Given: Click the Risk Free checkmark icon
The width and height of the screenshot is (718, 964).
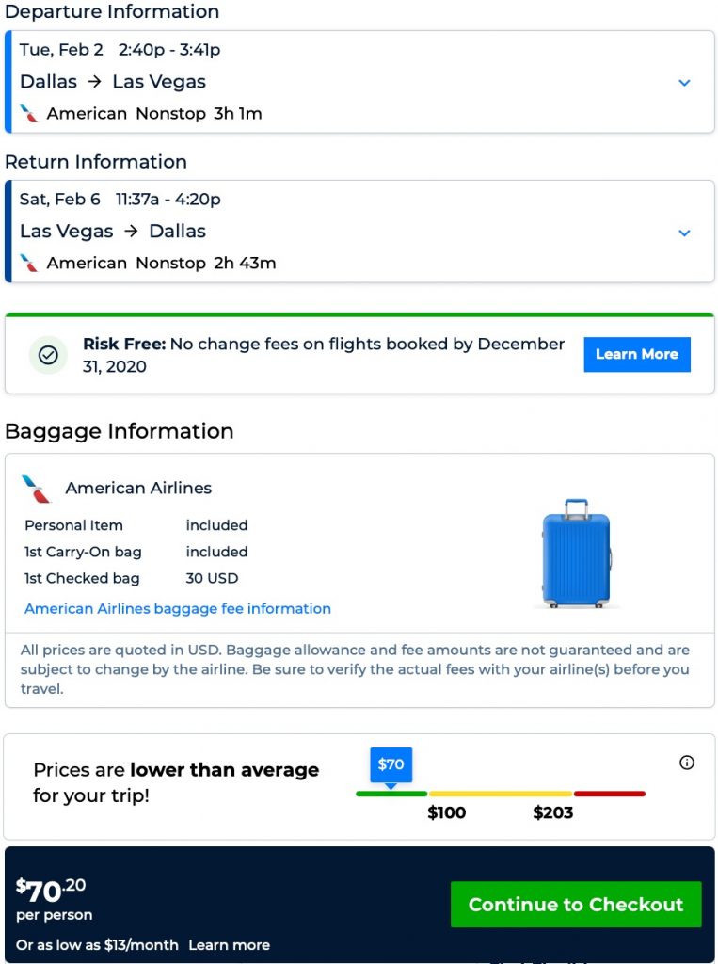Looking at the screenshot, I should pyautogui.click(x=48, y=355).
